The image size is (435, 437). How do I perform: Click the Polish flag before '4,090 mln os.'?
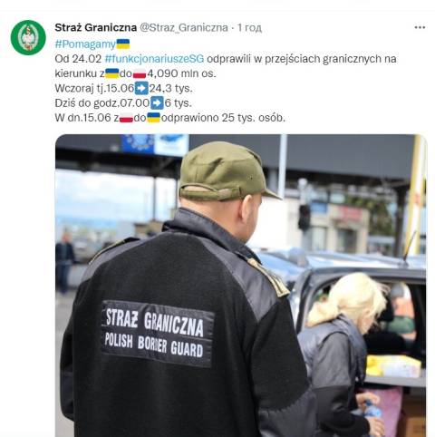140,73
